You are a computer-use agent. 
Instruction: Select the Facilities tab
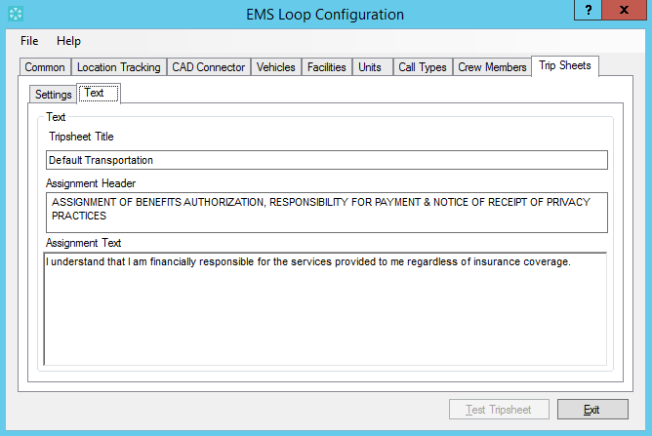tap(326, 67)
